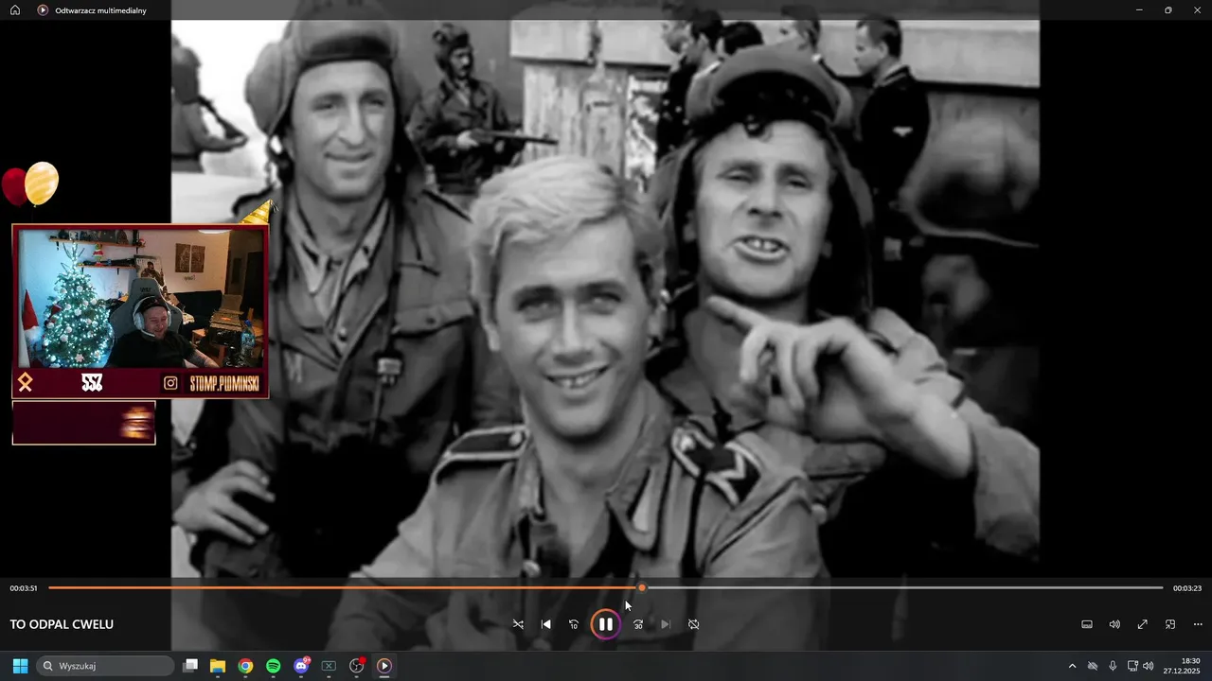Go to the next track
1212x681 pixels.
click(x=666, y=624)
